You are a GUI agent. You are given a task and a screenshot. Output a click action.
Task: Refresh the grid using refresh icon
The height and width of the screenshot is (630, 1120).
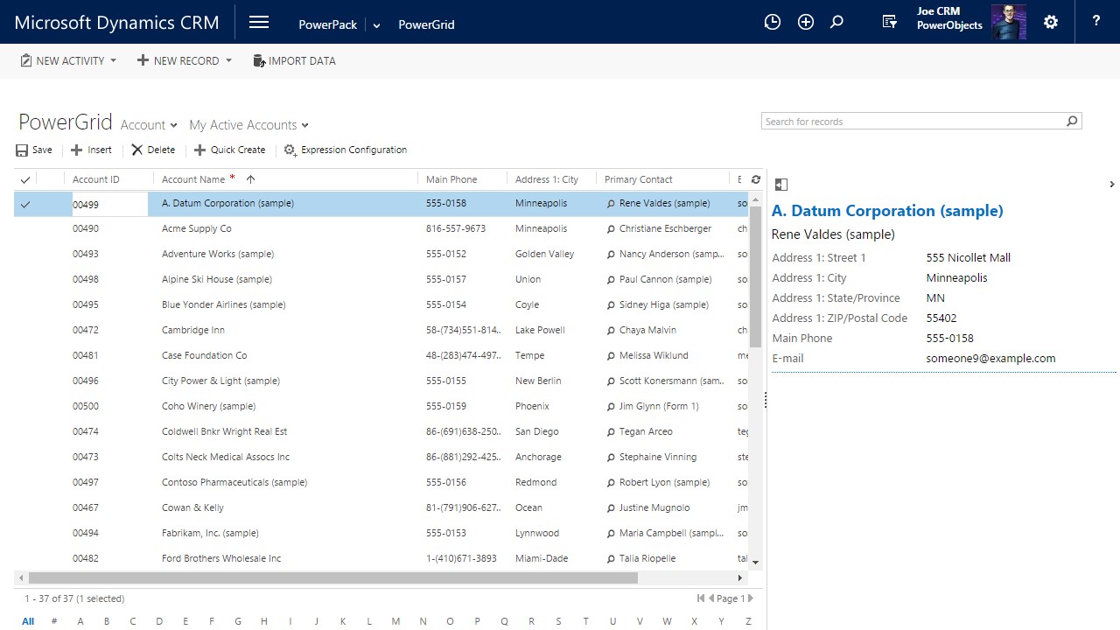(756, 179)
